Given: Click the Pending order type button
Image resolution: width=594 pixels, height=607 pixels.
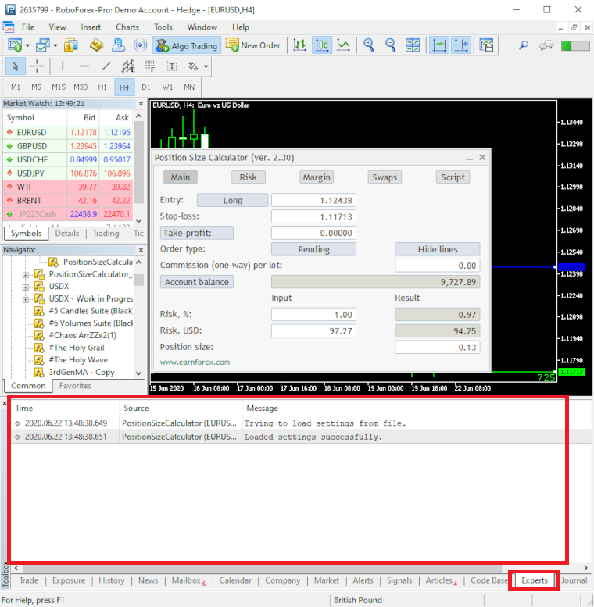Looking at the screenshot, I should (313, 249).
